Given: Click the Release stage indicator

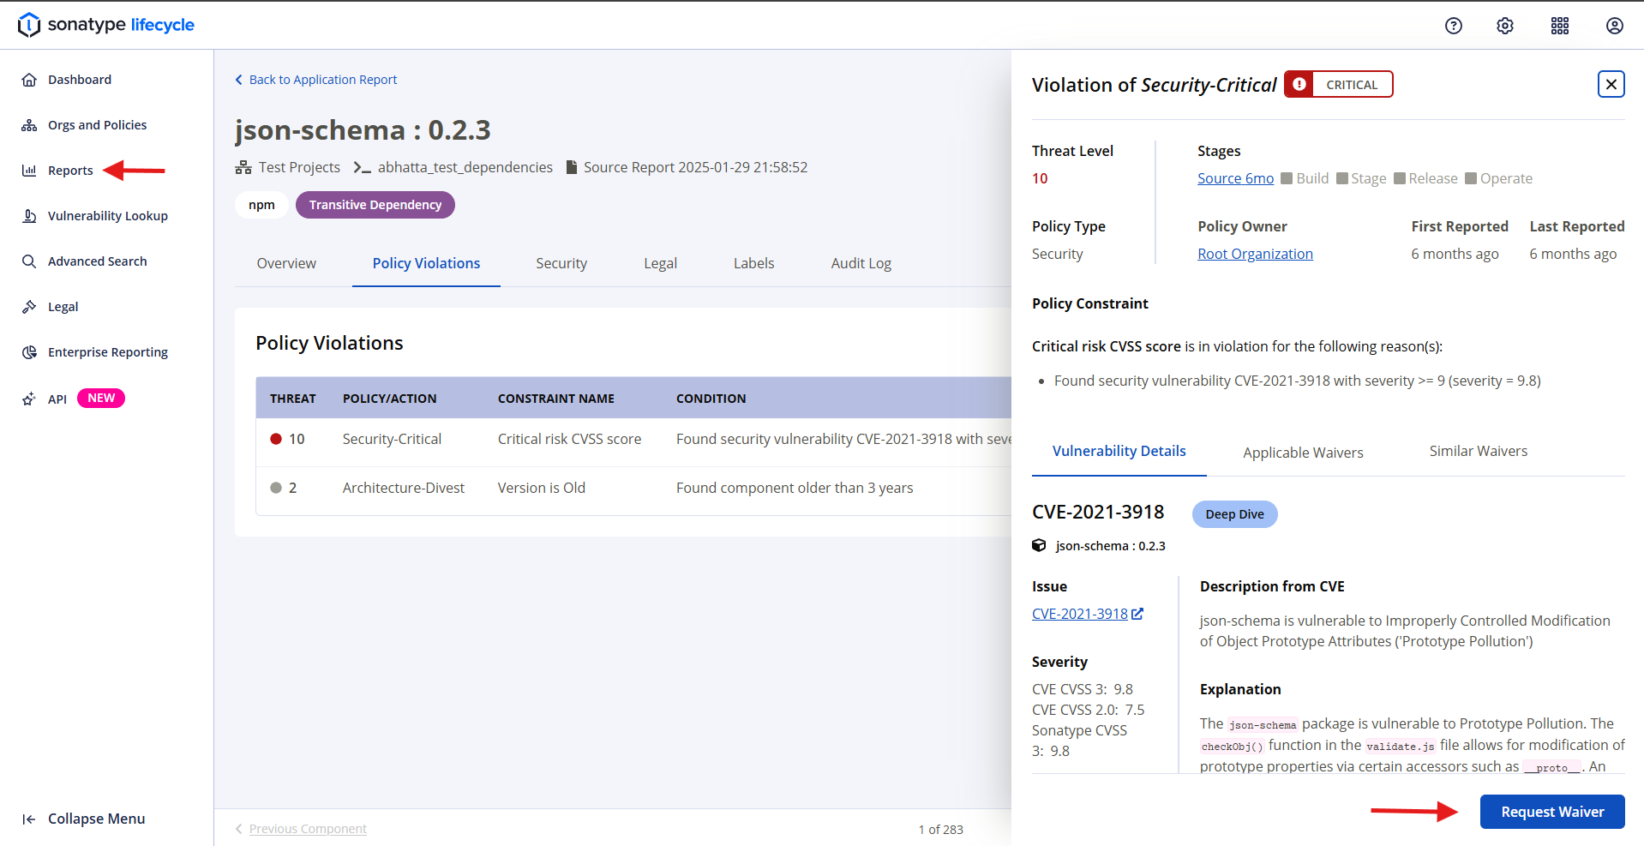Looking at the screenshot, I should pyautogui.click(x=1425, y=178).
